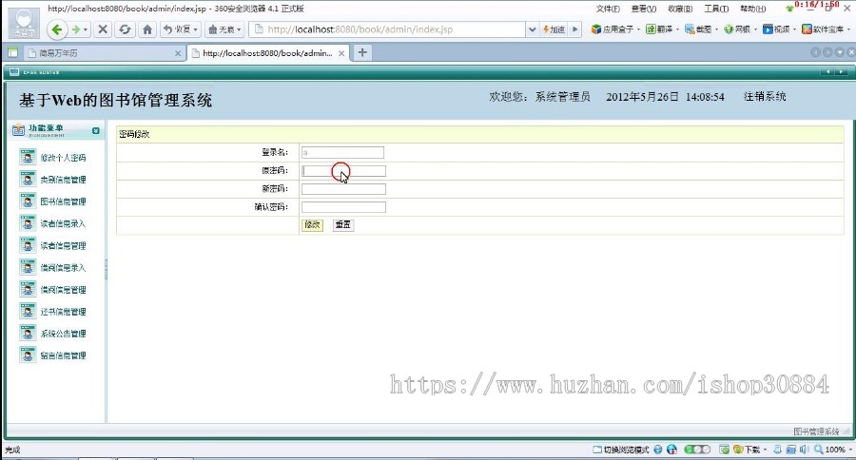Click 注销系统 to log out

pos(765,97)
